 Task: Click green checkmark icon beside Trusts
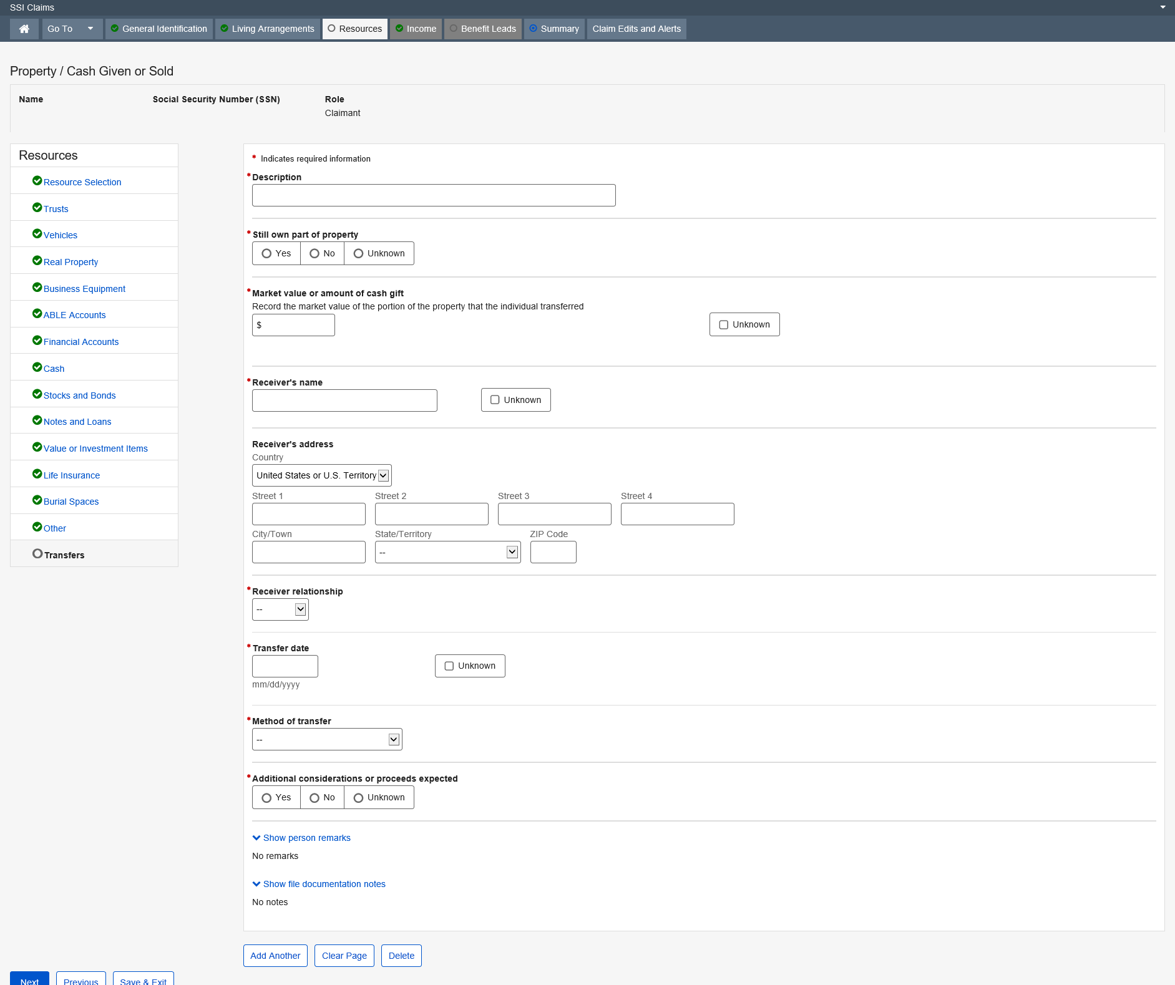37,208
